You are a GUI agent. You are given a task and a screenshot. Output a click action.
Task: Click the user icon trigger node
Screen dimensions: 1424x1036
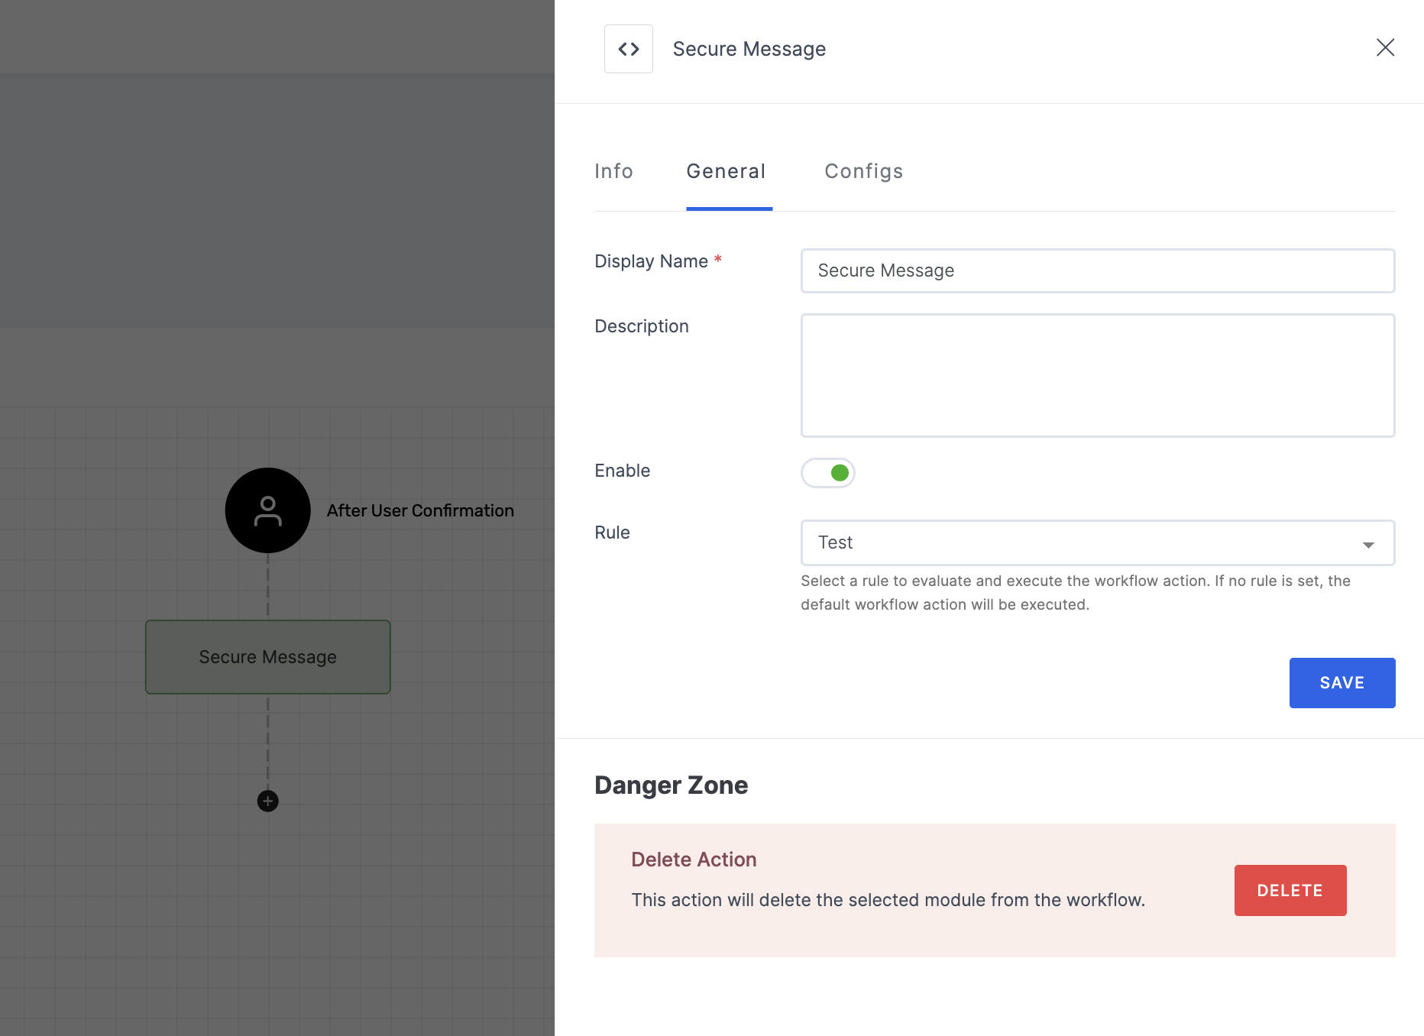tap(267, 510)
